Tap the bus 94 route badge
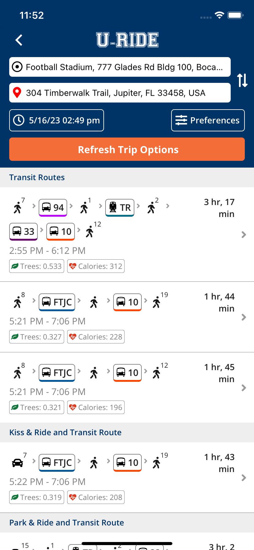 pyautogui.click(x=53, y=207)
